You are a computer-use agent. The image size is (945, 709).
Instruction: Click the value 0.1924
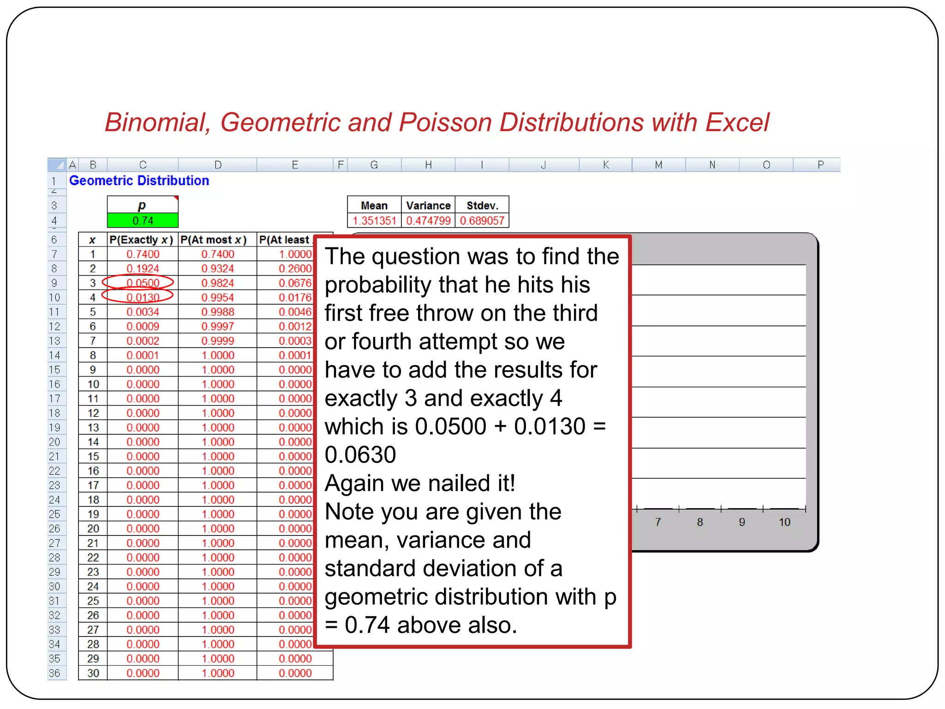click(143, 268)
